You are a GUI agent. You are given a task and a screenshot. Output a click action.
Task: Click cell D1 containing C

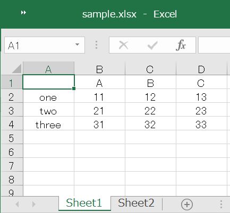tap(201, 82)
